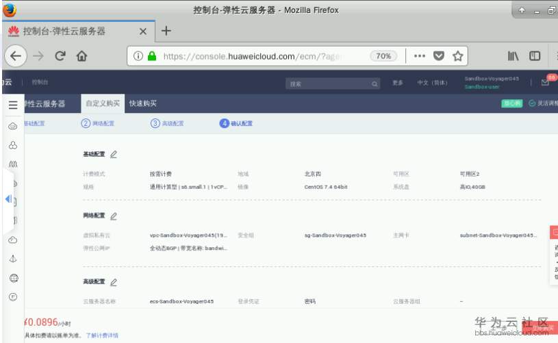
Task: Reset zoom via the 70% badge
Action: 383,56
